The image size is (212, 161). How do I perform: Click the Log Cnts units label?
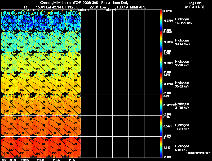pos(195,3)
